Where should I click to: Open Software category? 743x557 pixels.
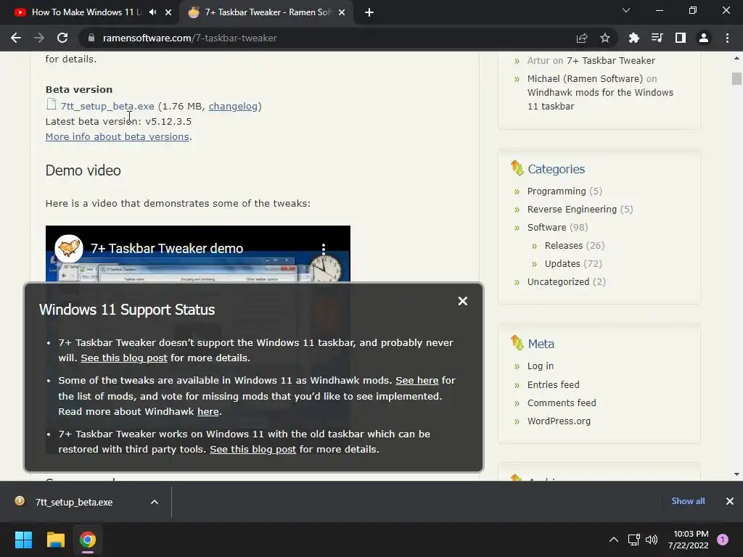547,227
